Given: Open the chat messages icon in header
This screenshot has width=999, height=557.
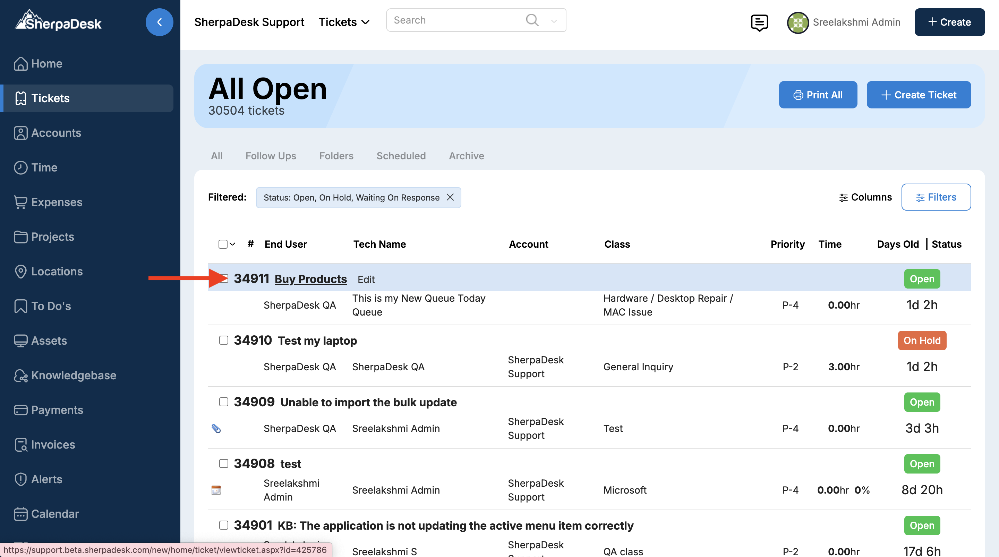Looking at the screenshot, I should 759,23.
